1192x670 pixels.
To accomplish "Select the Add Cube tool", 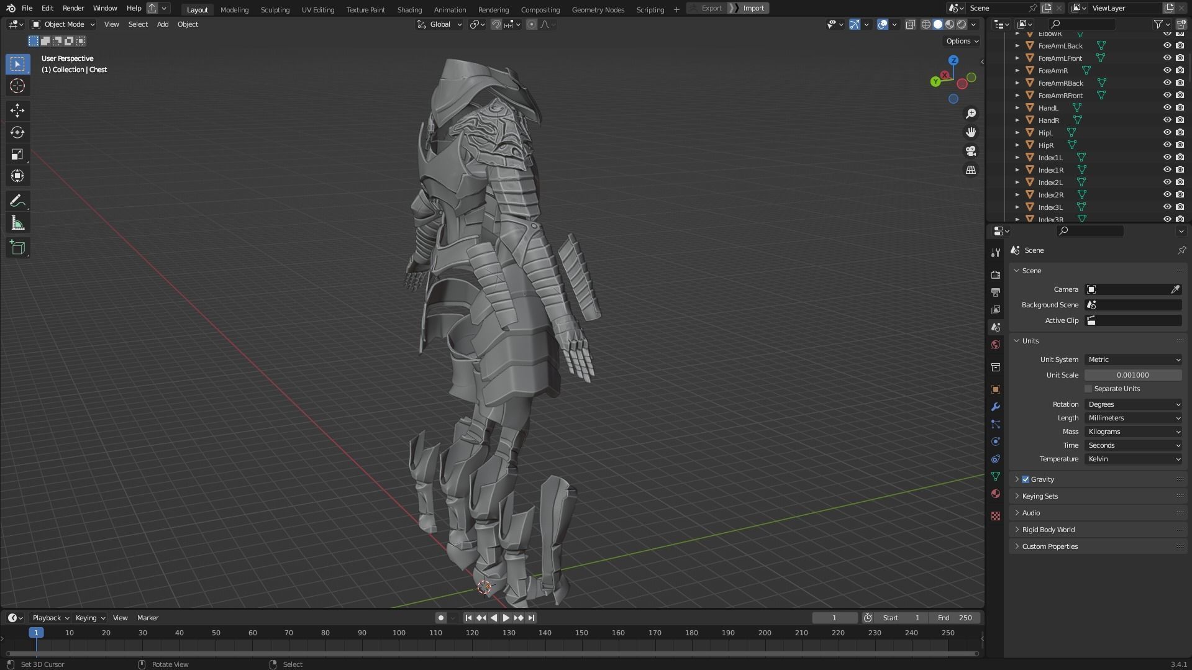I will (x=17, y=248).
